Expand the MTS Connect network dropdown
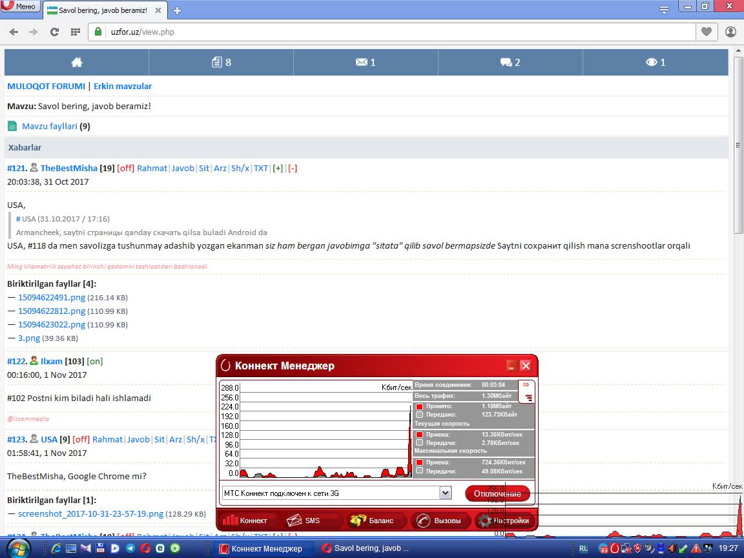Viewport: 744px width, 558px height. (x=445, y=493)
